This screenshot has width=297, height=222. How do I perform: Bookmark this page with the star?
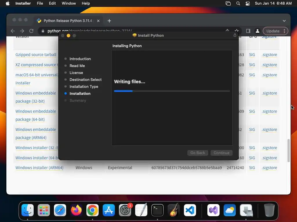pos(237,30)
